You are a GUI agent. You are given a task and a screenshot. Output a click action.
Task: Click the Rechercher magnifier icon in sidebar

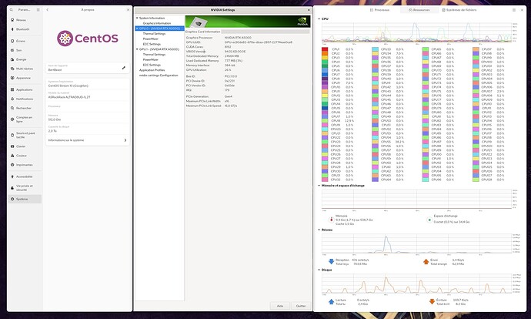coord(12,108)
